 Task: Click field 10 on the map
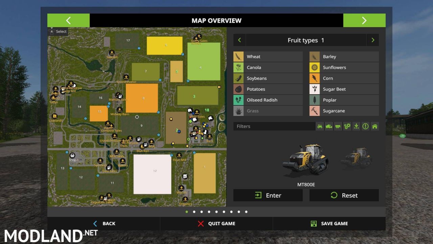pos(152,174)
